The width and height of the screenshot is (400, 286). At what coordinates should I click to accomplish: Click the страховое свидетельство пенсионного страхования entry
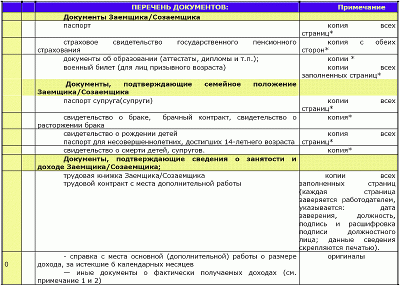pos(167,46)
